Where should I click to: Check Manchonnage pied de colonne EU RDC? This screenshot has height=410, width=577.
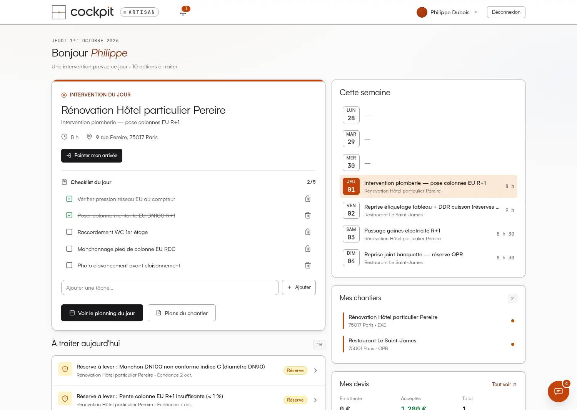[x=69, y=249]
